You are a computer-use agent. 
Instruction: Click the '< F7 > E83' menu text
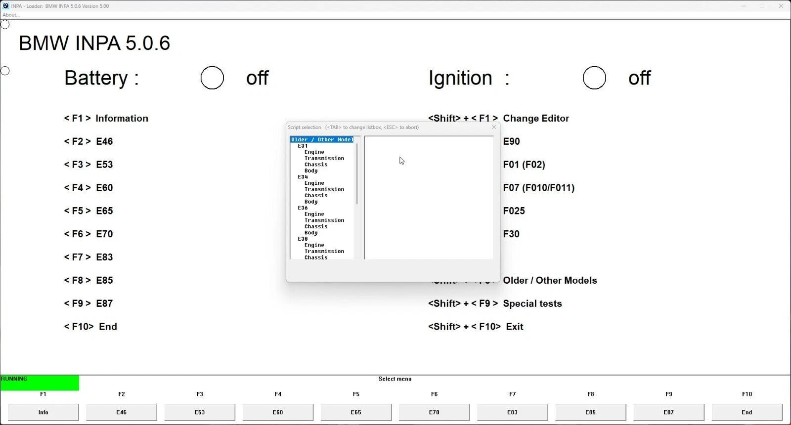(x=88, y=257)
